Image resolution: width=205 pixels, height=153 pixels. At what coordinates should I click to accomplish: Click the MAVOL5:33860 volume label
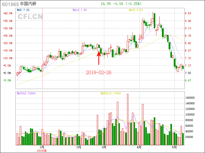coord(26,93)
